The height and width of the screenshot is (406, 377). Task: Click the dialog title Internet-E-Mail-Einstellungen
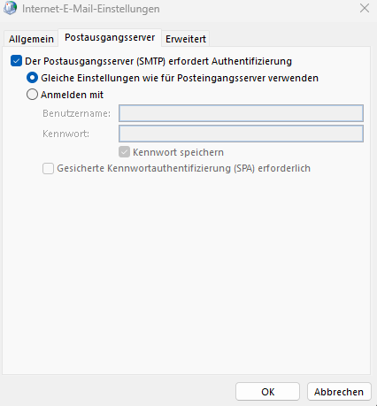(x=91, y=9)
